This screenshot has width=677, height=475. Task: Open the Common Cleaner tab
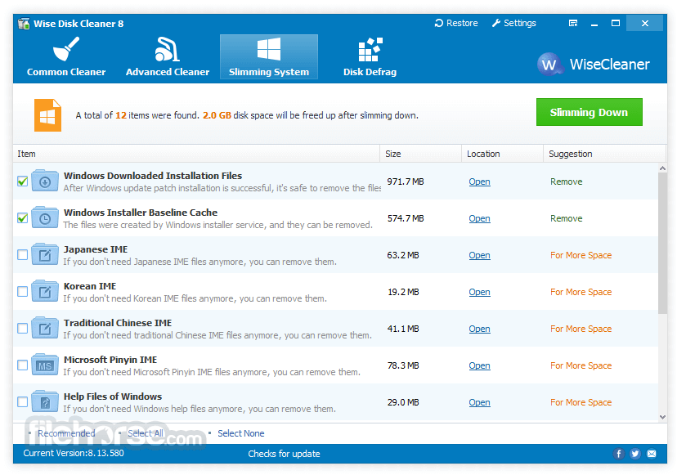pos(66,57)
